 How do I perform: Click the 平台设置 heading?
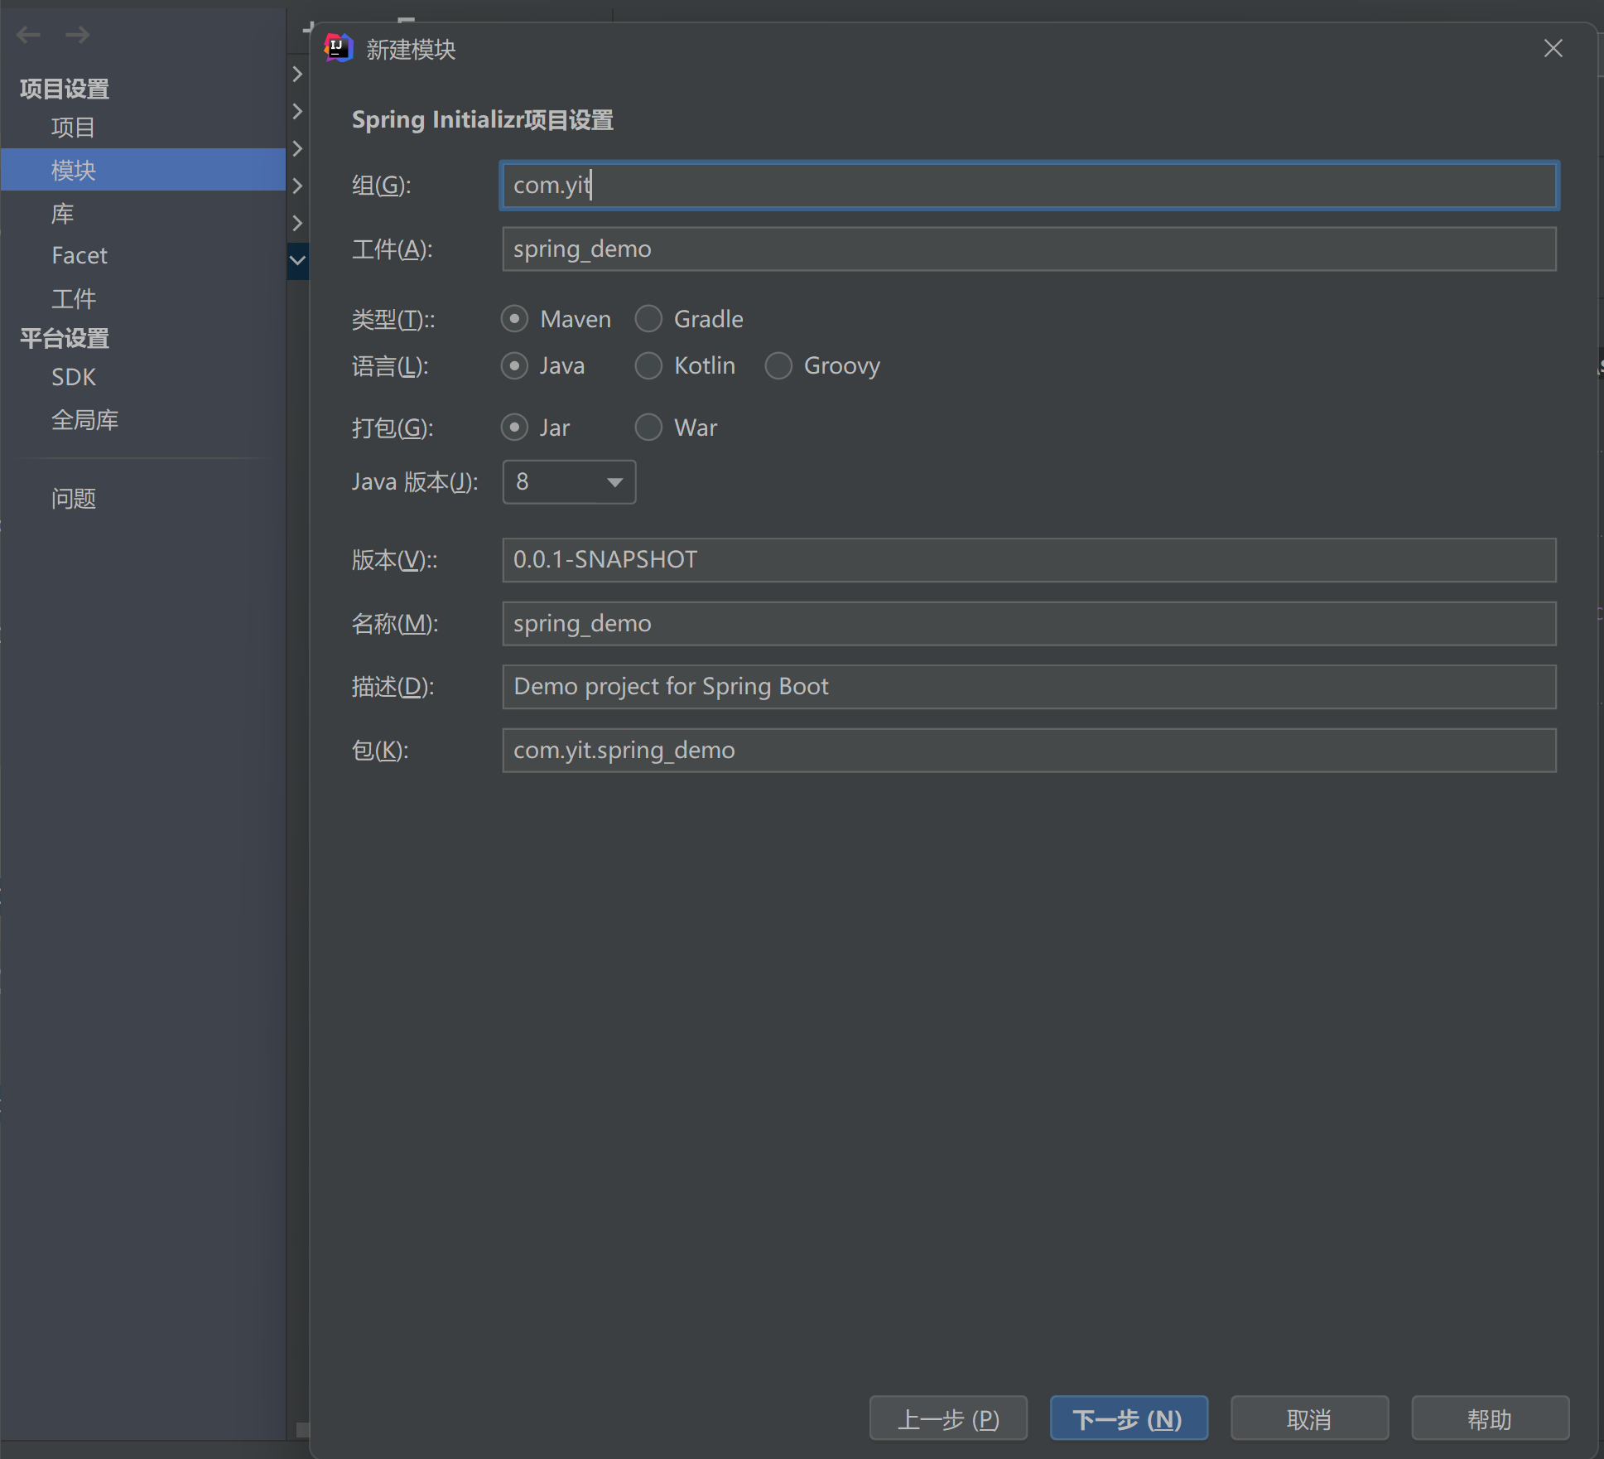[x=65, y=338]
